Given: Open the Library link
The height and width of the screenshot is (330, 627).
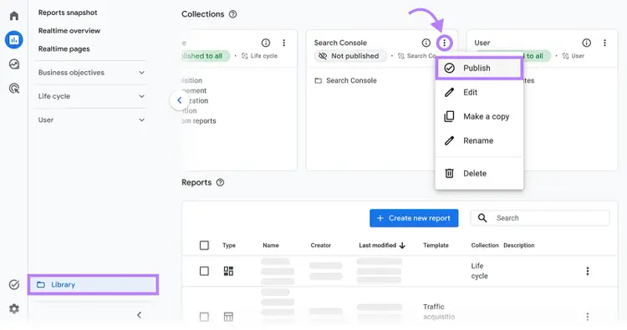Looking at the screenshot, I should (x=93, y=284).
